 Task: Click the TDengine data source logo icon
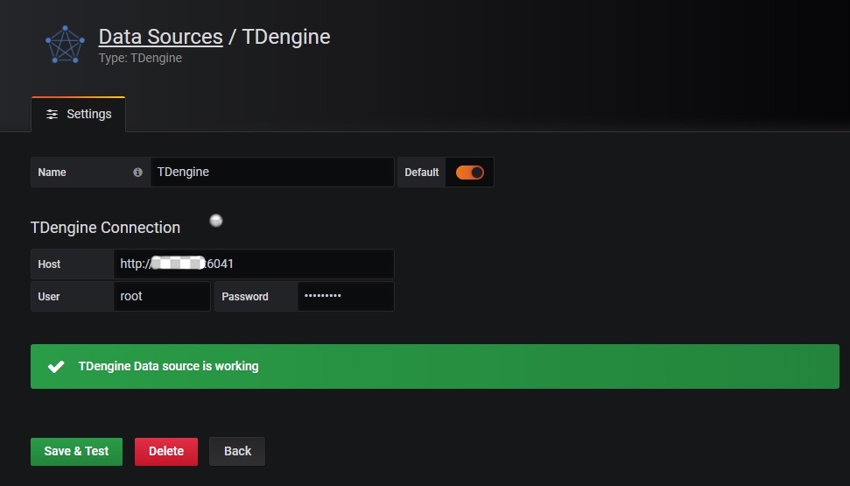(65, 45)
